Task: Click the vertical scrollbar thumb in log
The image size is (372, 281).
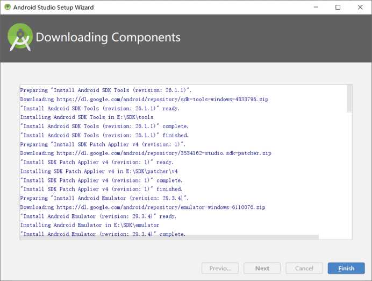Action: click(349, 99)
